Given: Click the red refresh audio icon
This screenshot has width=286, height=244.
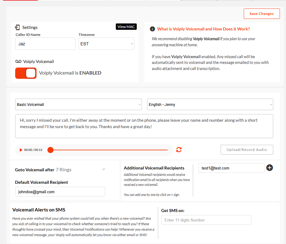Looking at the screenshot, I should (x=179, y=150).
